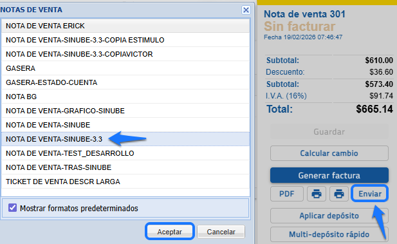Select NOTA BG from the list
This screenshot has width=397, height=244.
(125, 97)
